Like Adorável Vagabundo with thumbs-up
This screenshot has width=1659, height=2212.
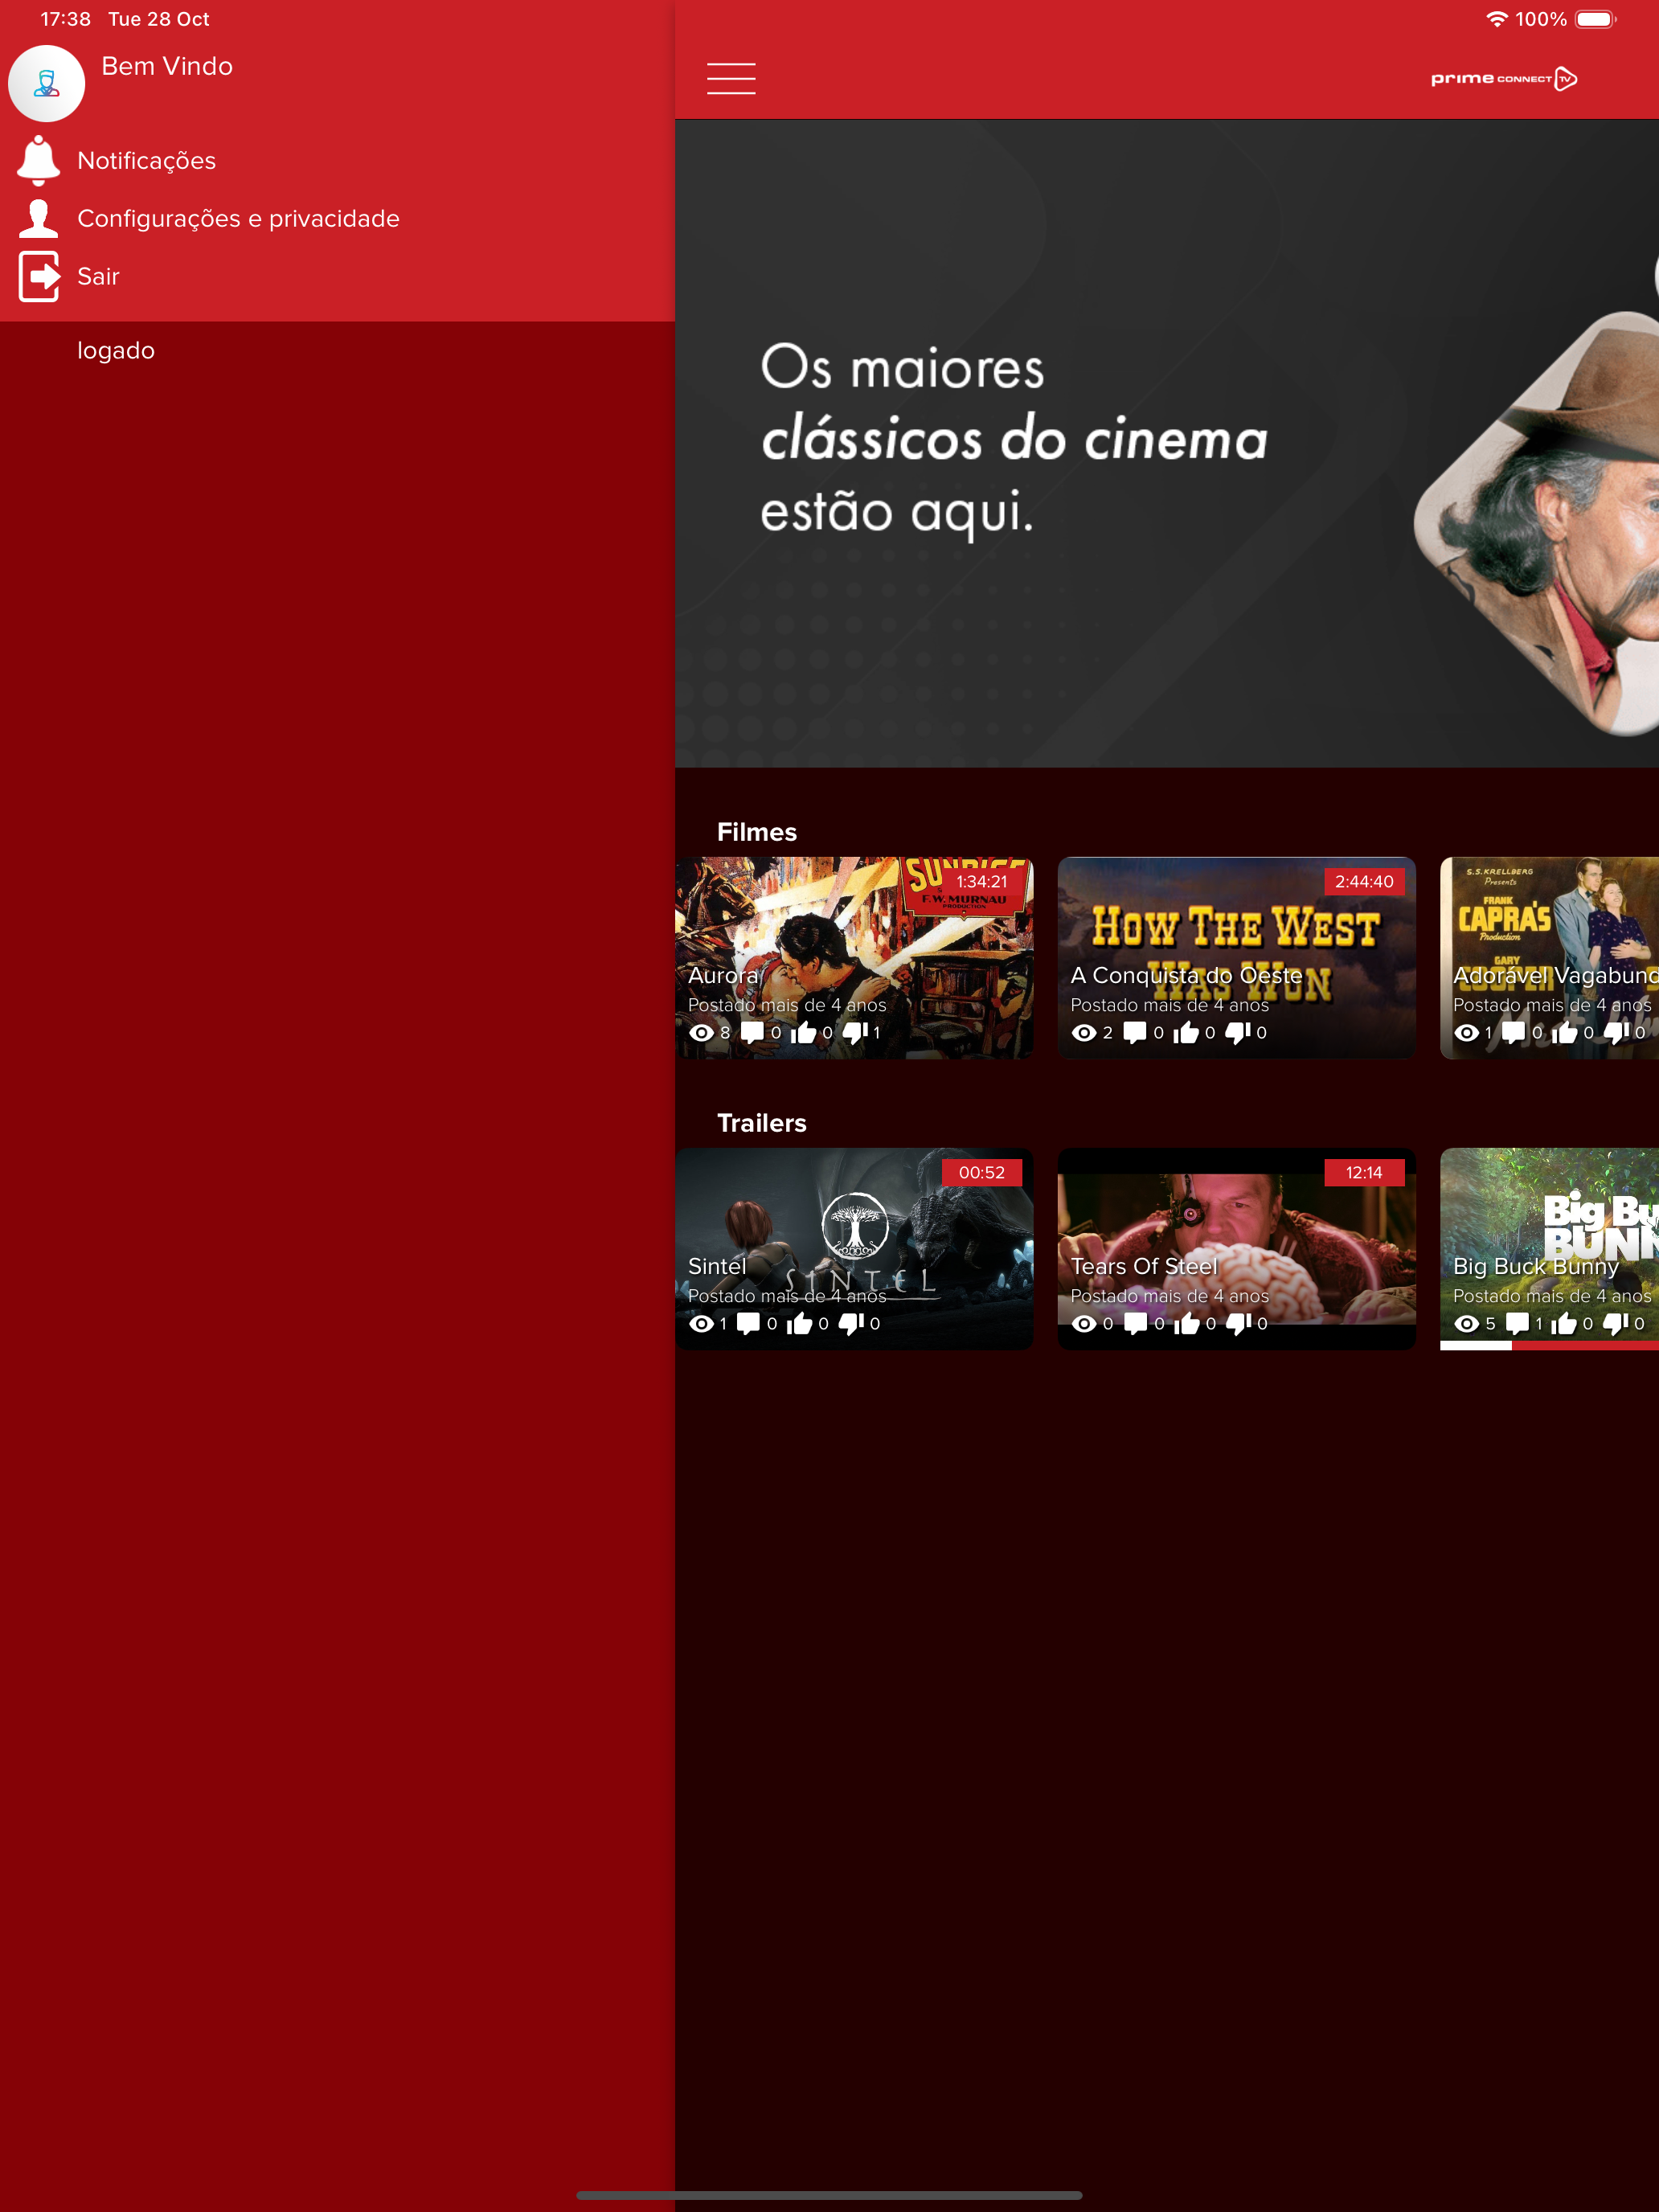click(1564, 1033)
